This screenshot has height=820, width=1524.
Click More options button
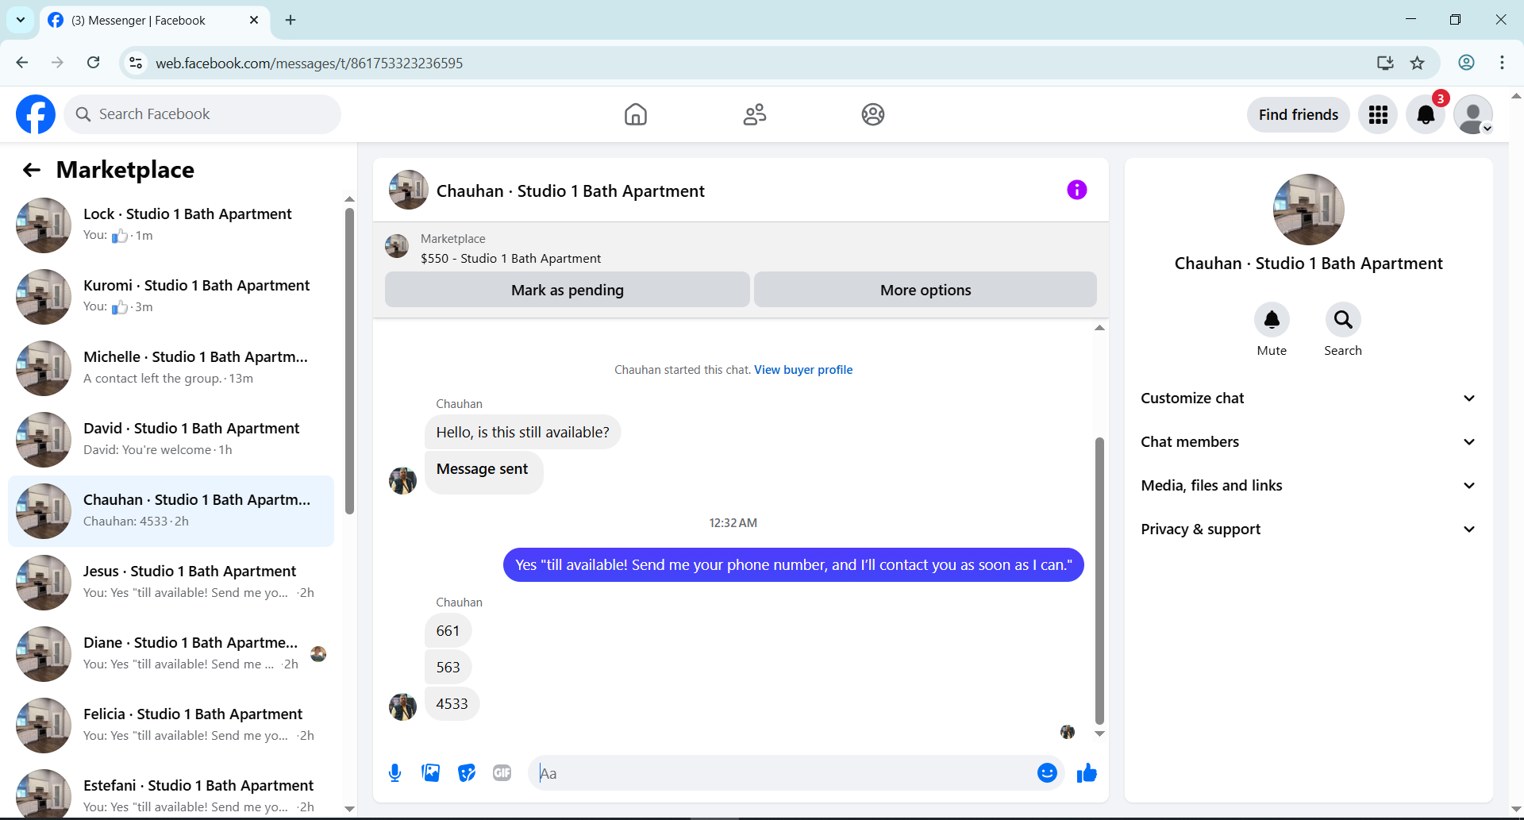pos(926,290)
